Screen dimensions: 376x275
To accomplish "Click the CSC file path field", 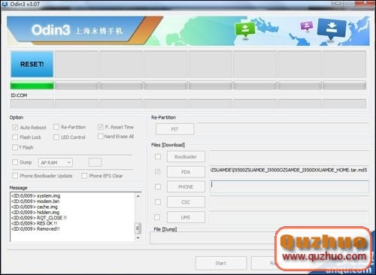I will pyautogui.click(x=289, y=202).
